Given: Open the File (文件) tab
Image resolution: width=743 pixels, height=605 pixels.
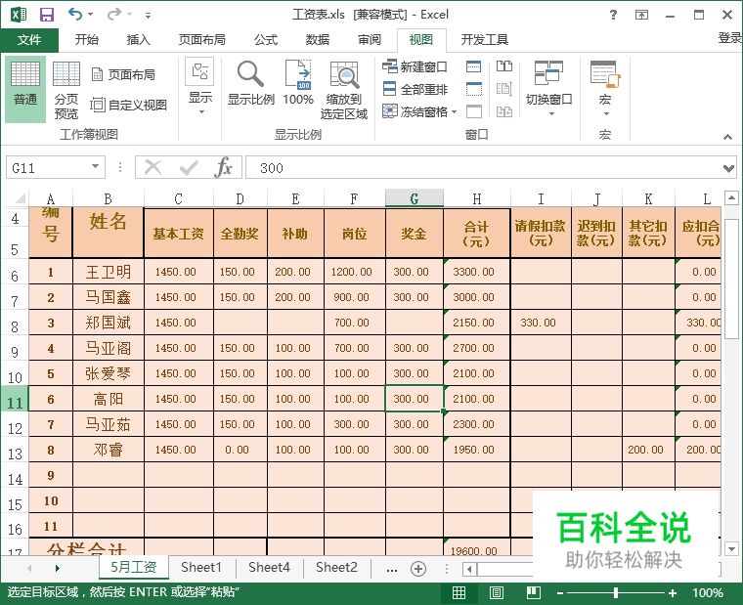Looking at the screenshot, I should pos(29,40).
